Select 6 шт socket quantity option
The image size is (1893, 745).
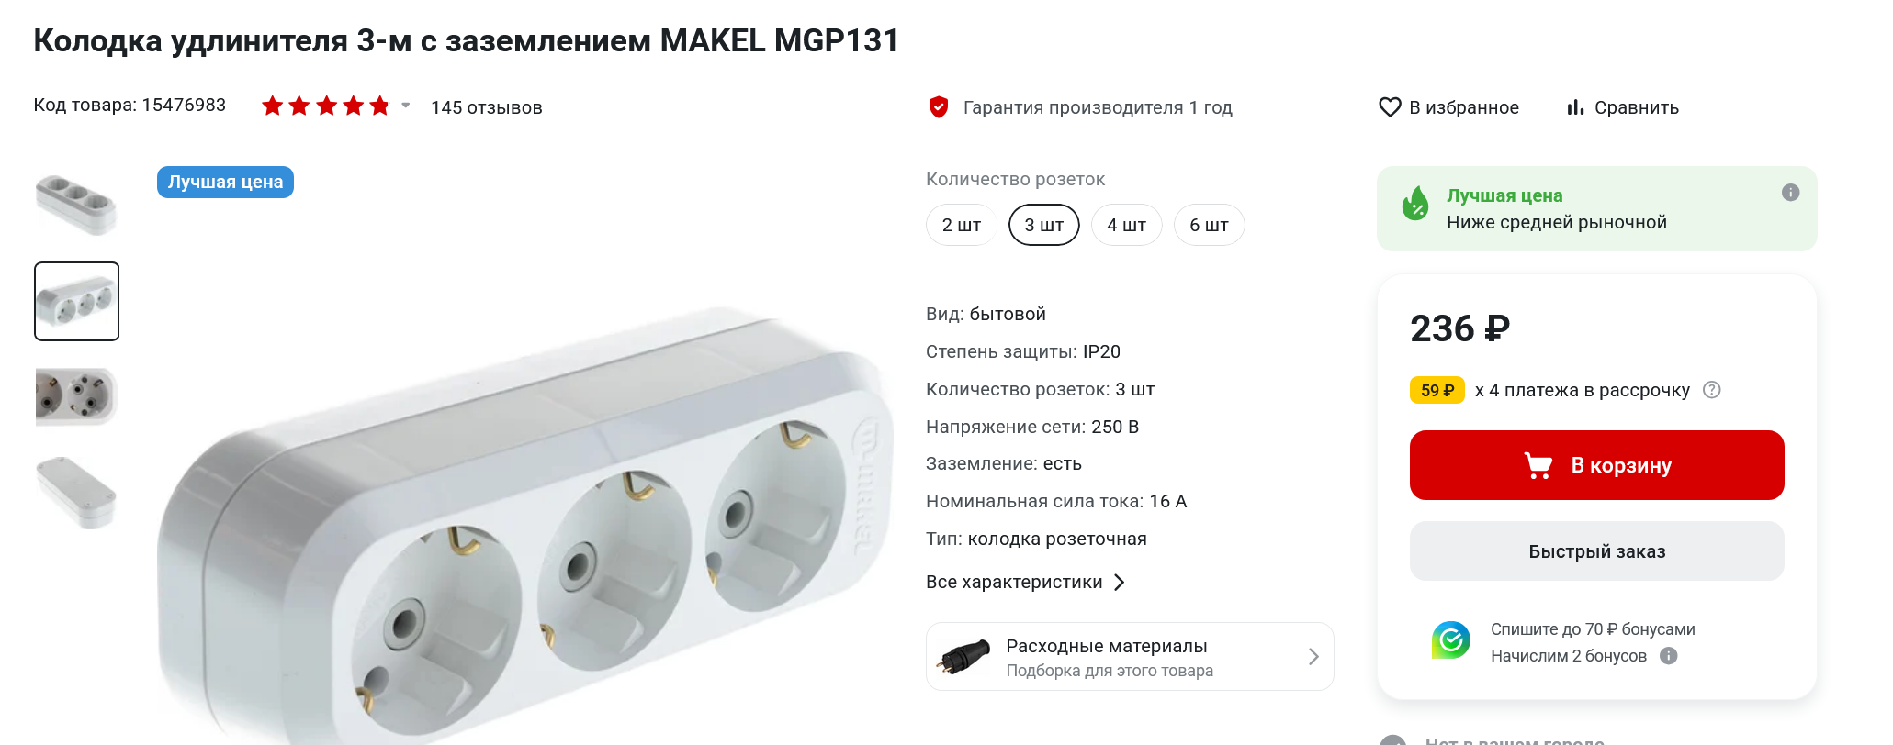[1209, 225]
